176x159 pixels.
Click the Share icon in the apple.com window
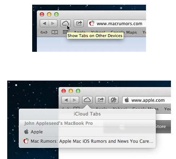(100, 100)
